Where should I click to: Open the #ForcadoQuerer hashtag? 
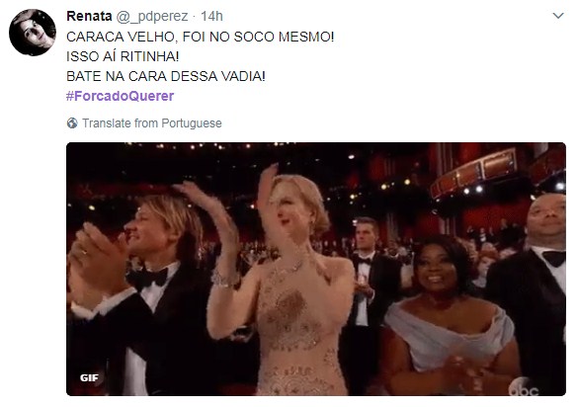pyautogui.click(x=121, y=96)
